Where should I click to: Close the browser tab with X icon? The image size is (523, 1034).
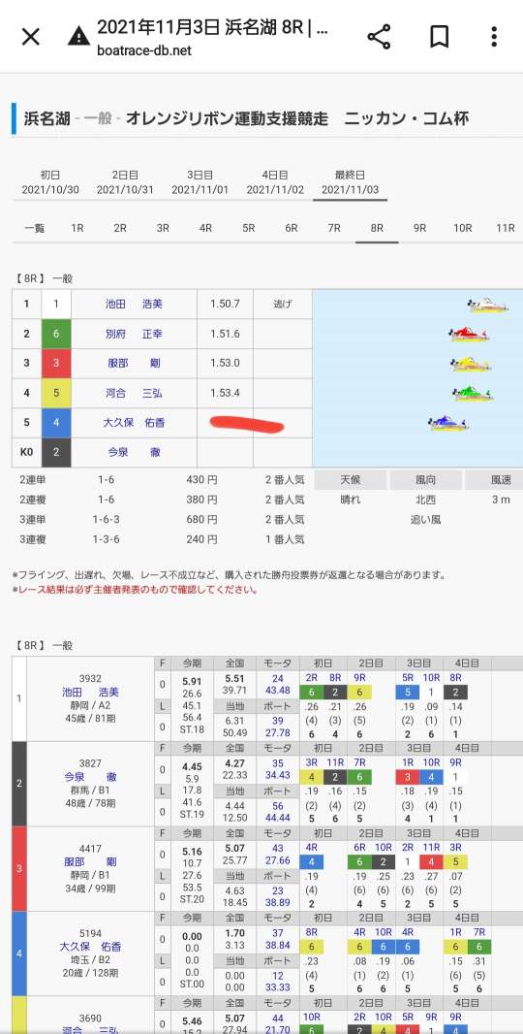(x=31, y=37)
